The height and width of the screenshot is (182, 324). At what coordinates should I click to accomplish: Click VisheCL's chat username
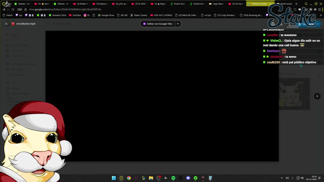tap(276, 41)
